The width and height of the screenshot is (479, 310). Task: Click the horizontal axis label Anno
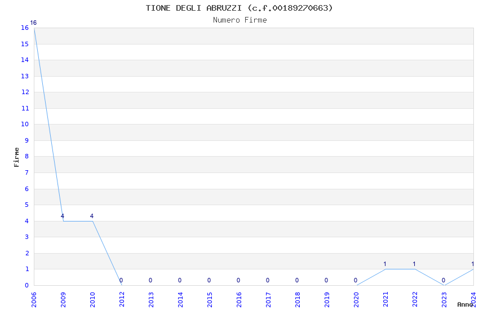point(465,304)
